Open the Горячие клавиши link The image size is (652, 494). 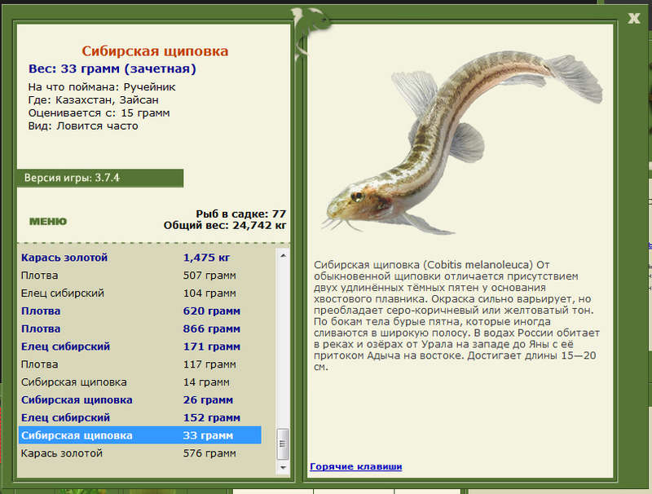(x=356, y=466)
